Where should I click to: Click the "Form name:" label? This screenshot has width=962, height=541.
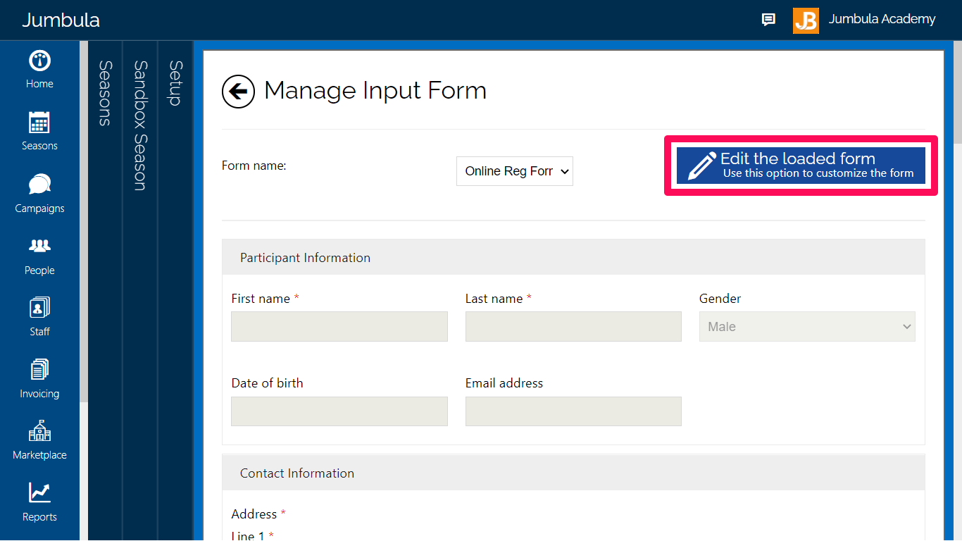click(254, 166)
